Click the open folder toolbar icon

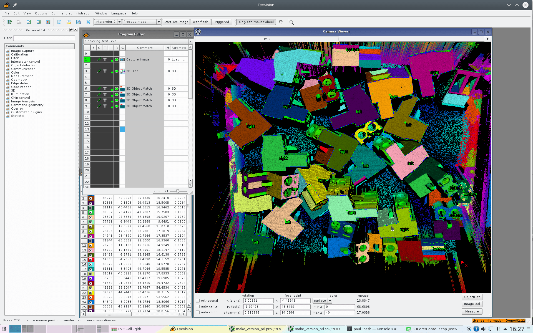(x=69, y=22)
